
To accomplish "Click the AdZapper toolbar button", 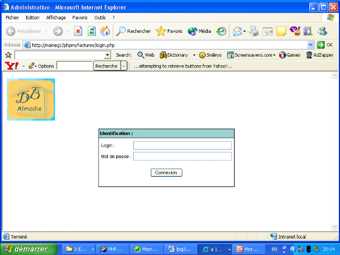I will coord(320,55).
